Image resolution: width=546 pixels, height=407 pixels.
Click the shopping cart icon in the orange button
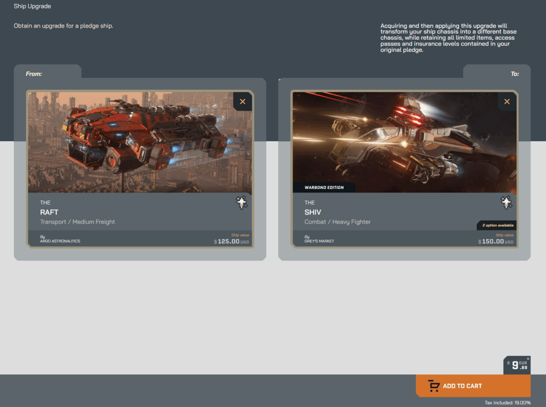(434, 386)
